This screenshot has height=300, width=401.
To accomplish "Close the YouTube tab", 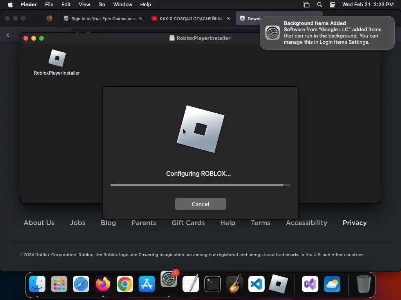I will (228, 18).
